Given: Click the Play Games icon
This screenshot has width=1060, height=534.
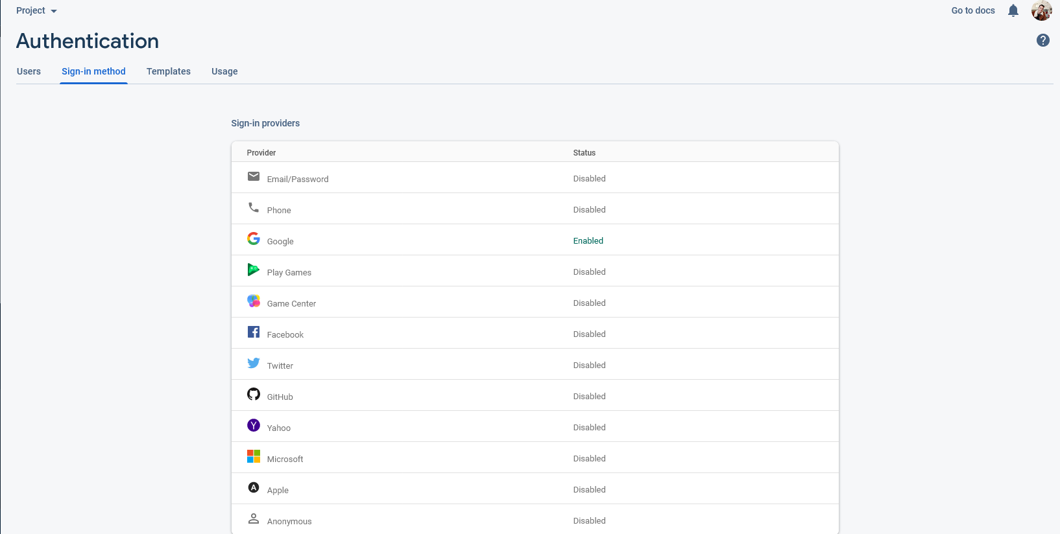Looking at the screenshot, I should tap(254, 270).
